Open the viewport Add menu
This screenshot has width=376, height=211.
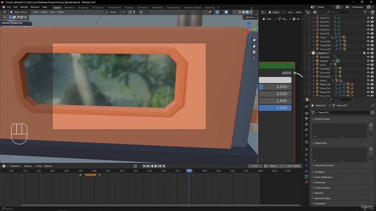click(52, 12)
